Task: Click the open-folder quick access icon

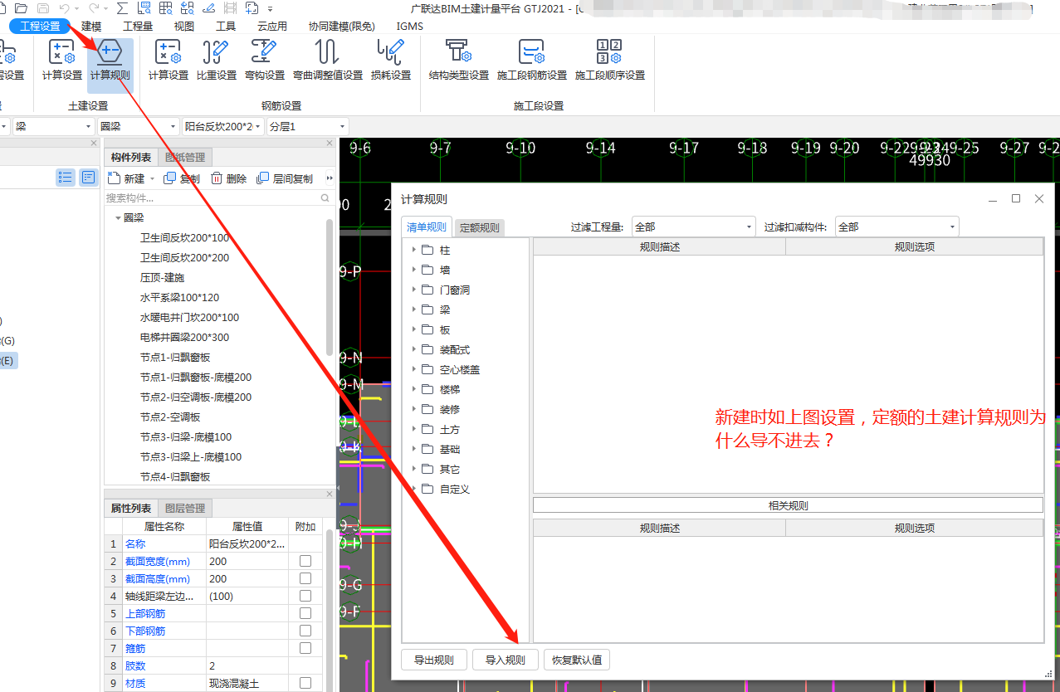Action: [x=22, y=7]
